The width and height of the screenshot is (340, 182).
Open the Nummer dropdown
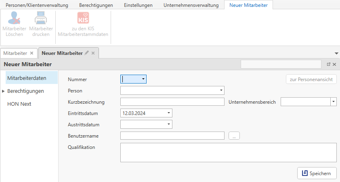pos(143,79)
